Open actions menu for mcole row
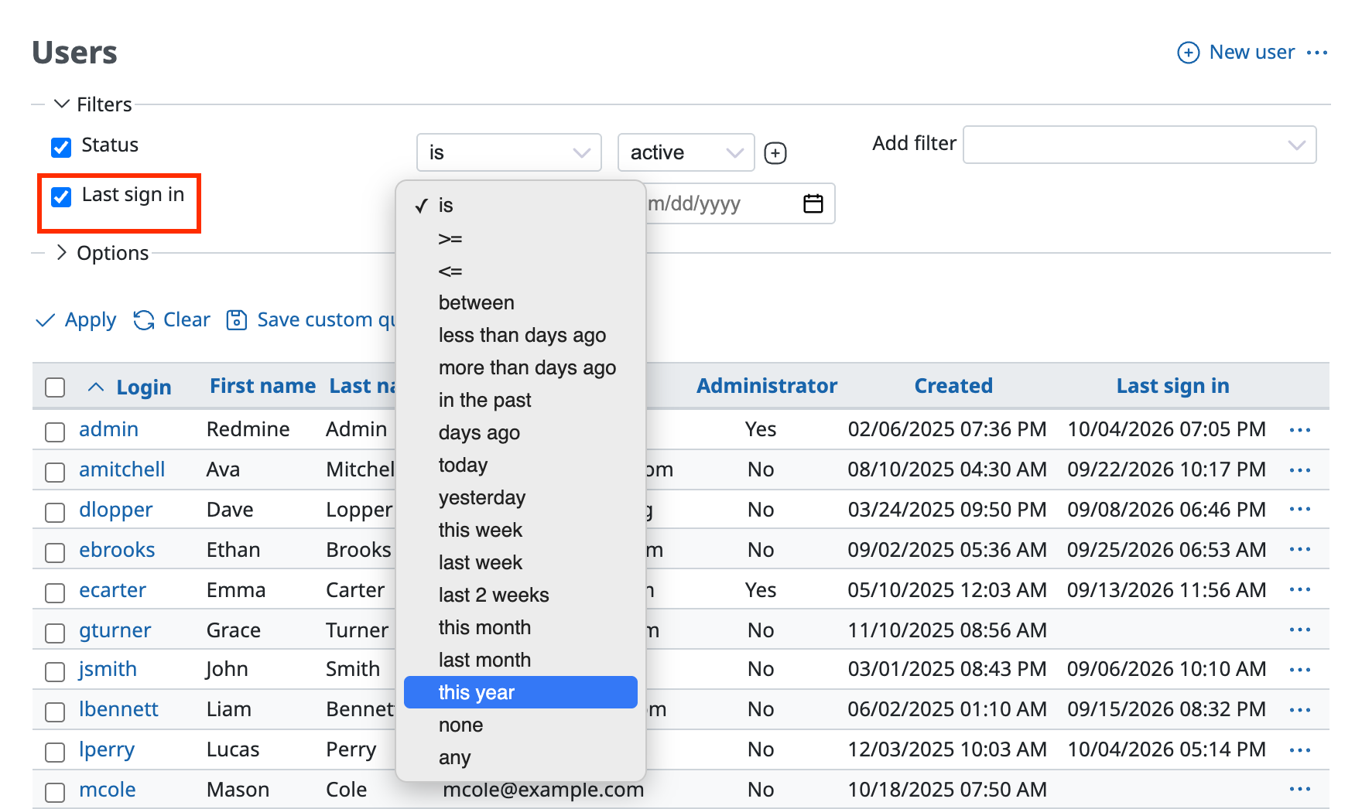Screen dimensions: 1362x809 coord(1300,789)
